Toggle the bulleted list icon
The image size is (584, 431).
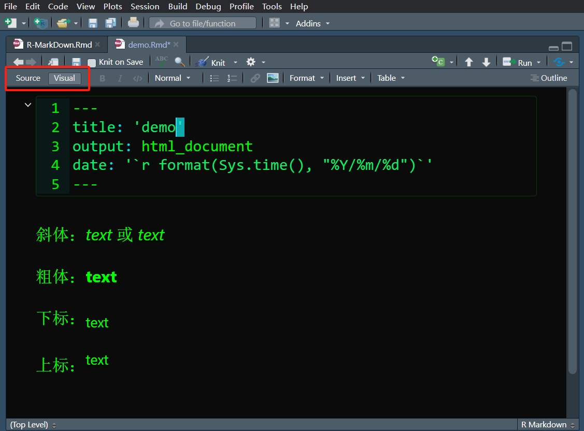click(x=214, y=78)
